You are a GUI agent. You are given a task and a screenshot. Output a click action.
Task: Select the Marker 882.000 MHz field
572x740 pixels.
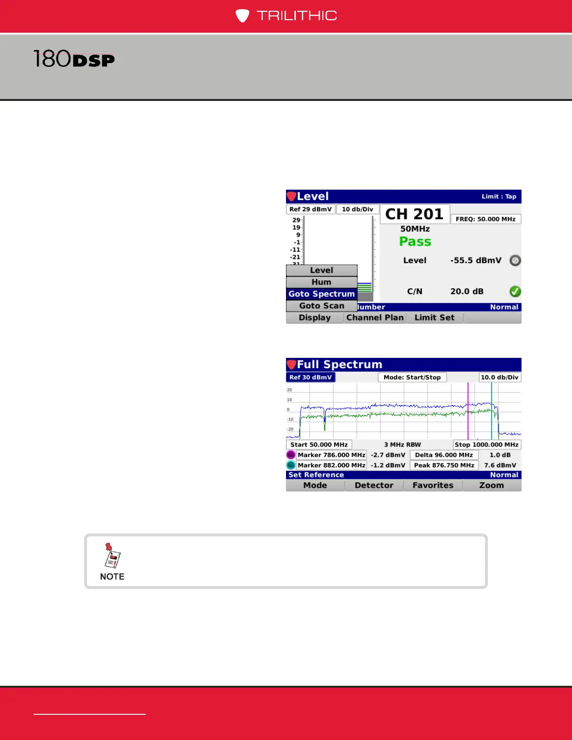(331, 465)
